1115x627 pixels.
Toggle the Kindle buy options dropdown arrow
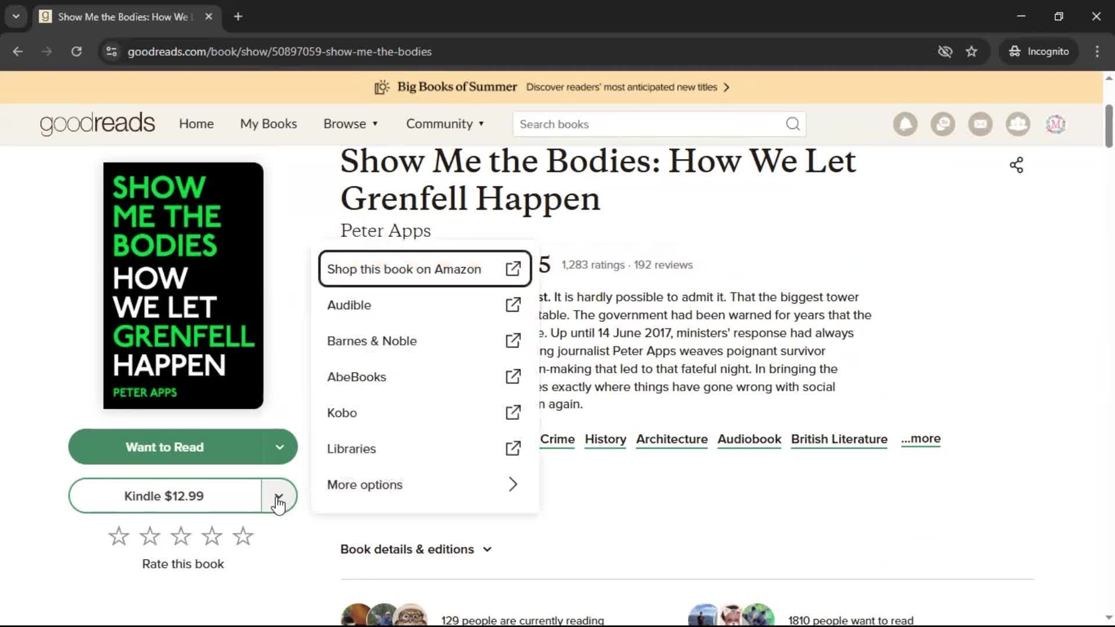click(279, 496)
